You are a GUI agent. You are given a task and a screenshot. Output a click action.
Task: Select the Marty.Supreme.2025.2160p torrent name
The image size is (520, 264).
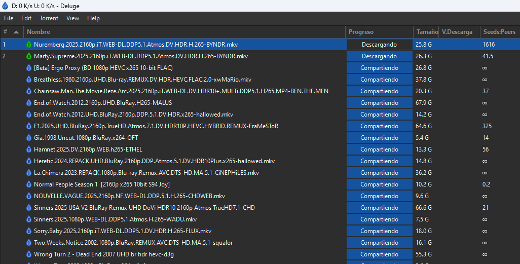tap(141, 56)
